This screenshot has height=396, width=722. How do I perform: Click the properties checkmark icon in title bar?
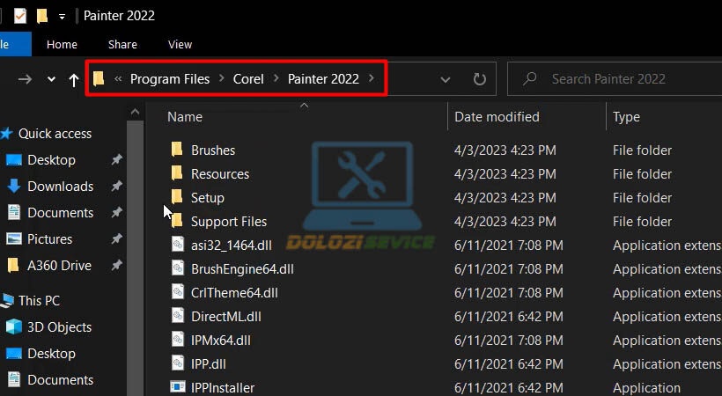[20, 16]
